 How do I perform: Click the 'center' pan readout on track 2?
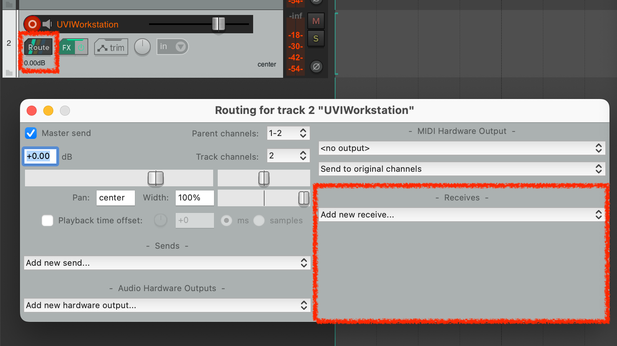pos(267,64)
